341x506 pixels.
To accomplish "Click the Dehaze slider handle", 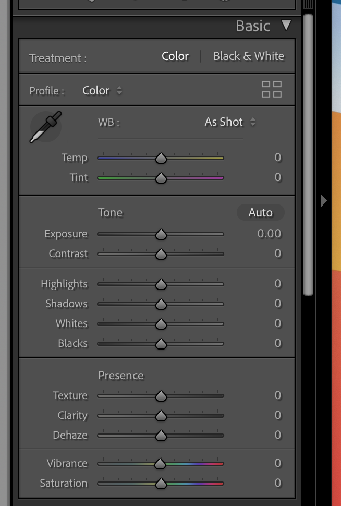I will click(161, 435).
